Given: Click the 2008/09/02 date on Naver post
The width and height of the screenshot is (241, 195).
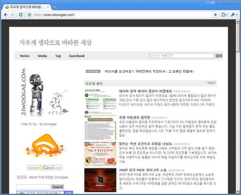Looking at the screenshot, I should point(182,91).
